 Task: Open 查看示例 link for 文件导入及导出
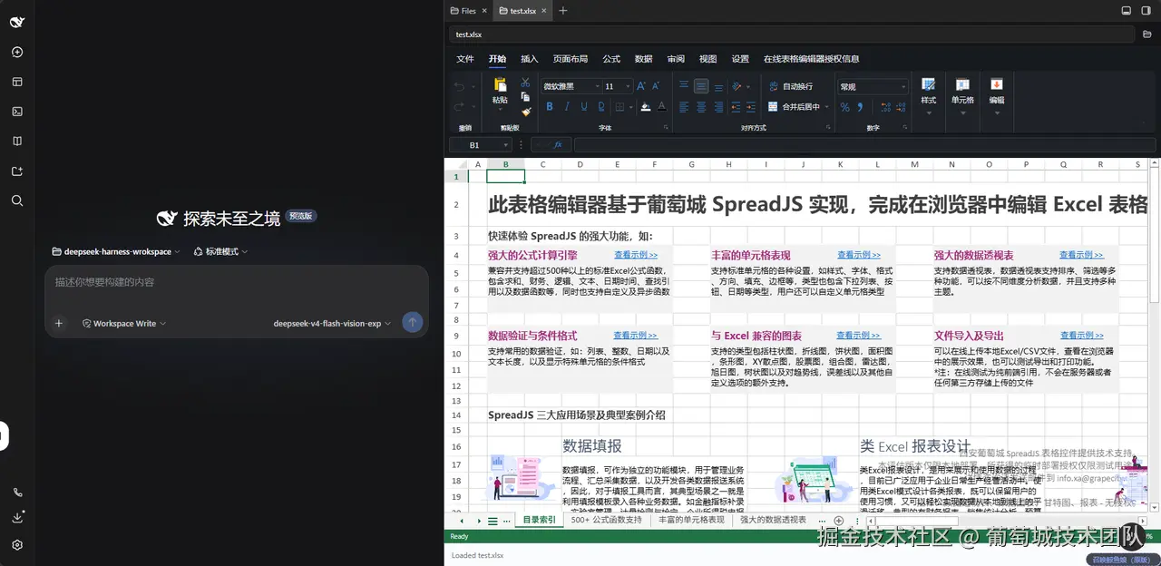(x=1082, y=335)
